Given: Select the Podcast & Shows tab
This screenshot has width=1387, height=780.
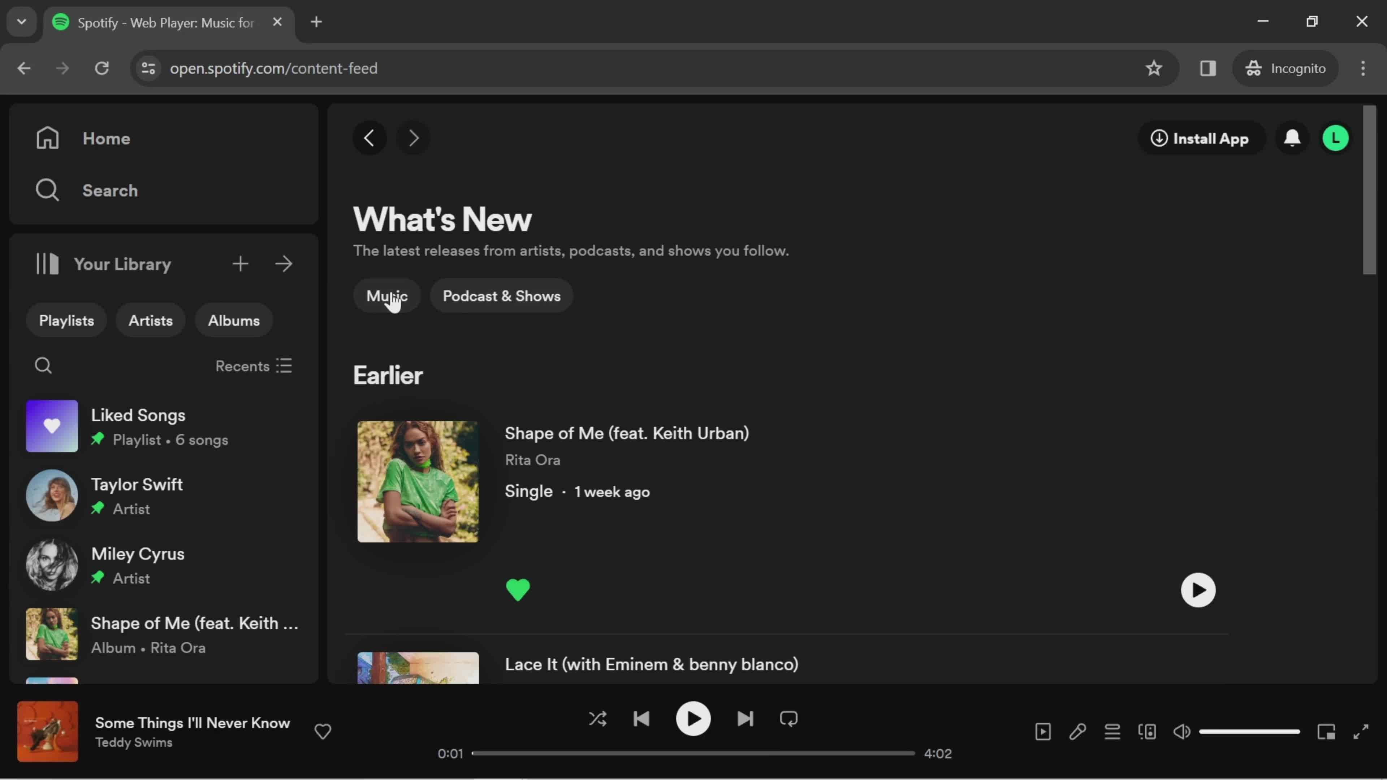Looking at the screenshot, I should pos(500,295).
